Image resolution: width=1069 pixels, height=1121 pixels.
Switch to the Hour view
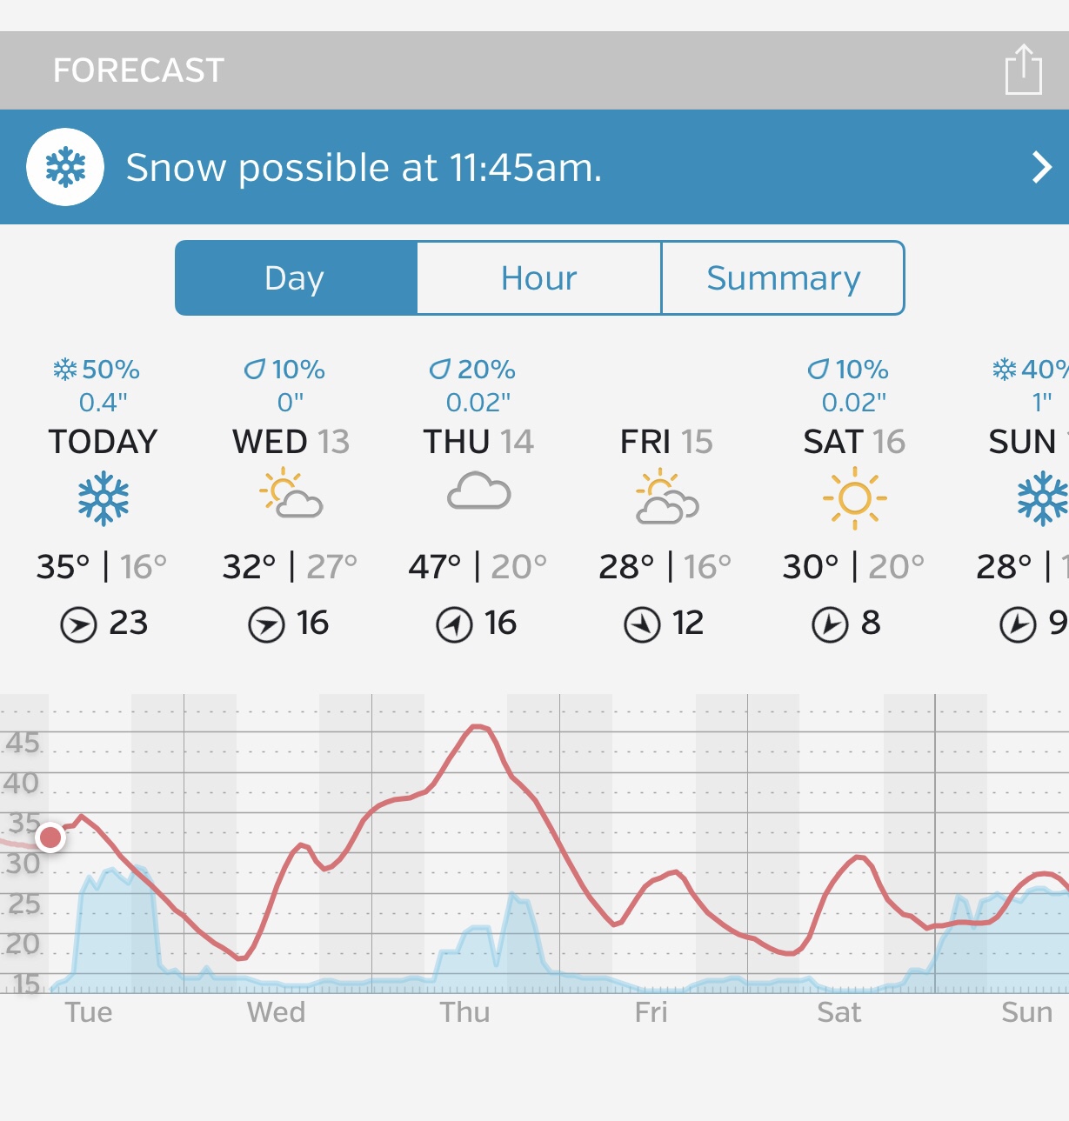tap(539, 278)
